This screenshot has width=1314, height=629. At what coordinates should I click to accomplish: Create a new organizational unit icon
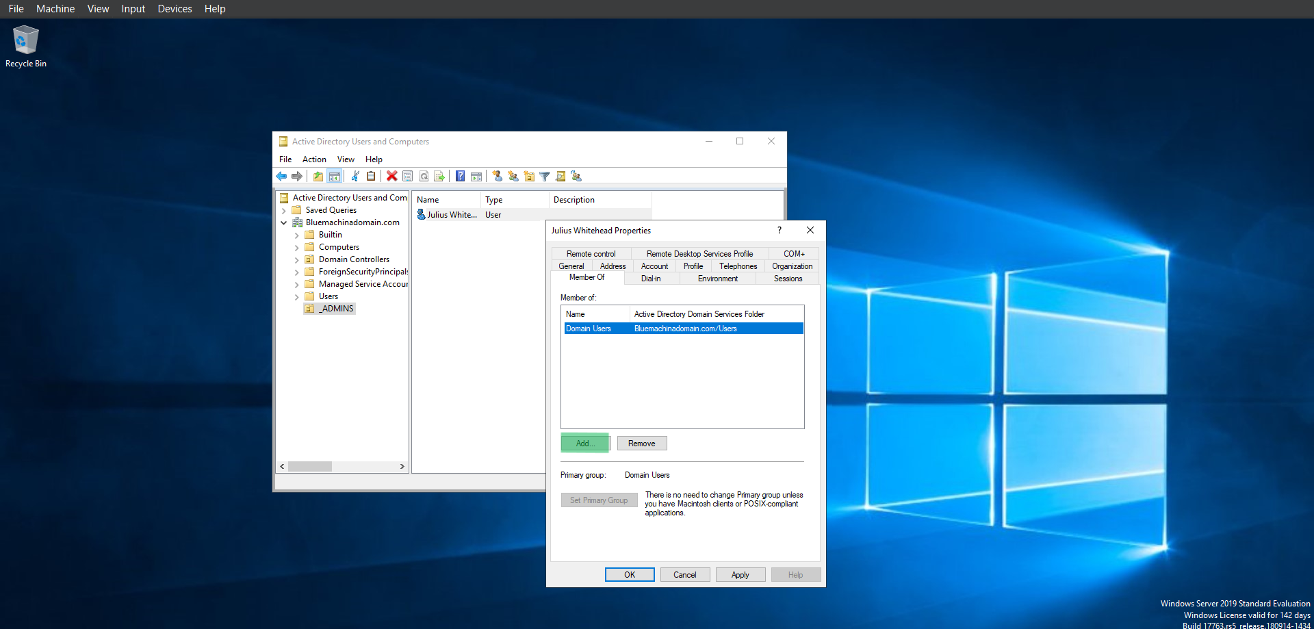point(529,176)
